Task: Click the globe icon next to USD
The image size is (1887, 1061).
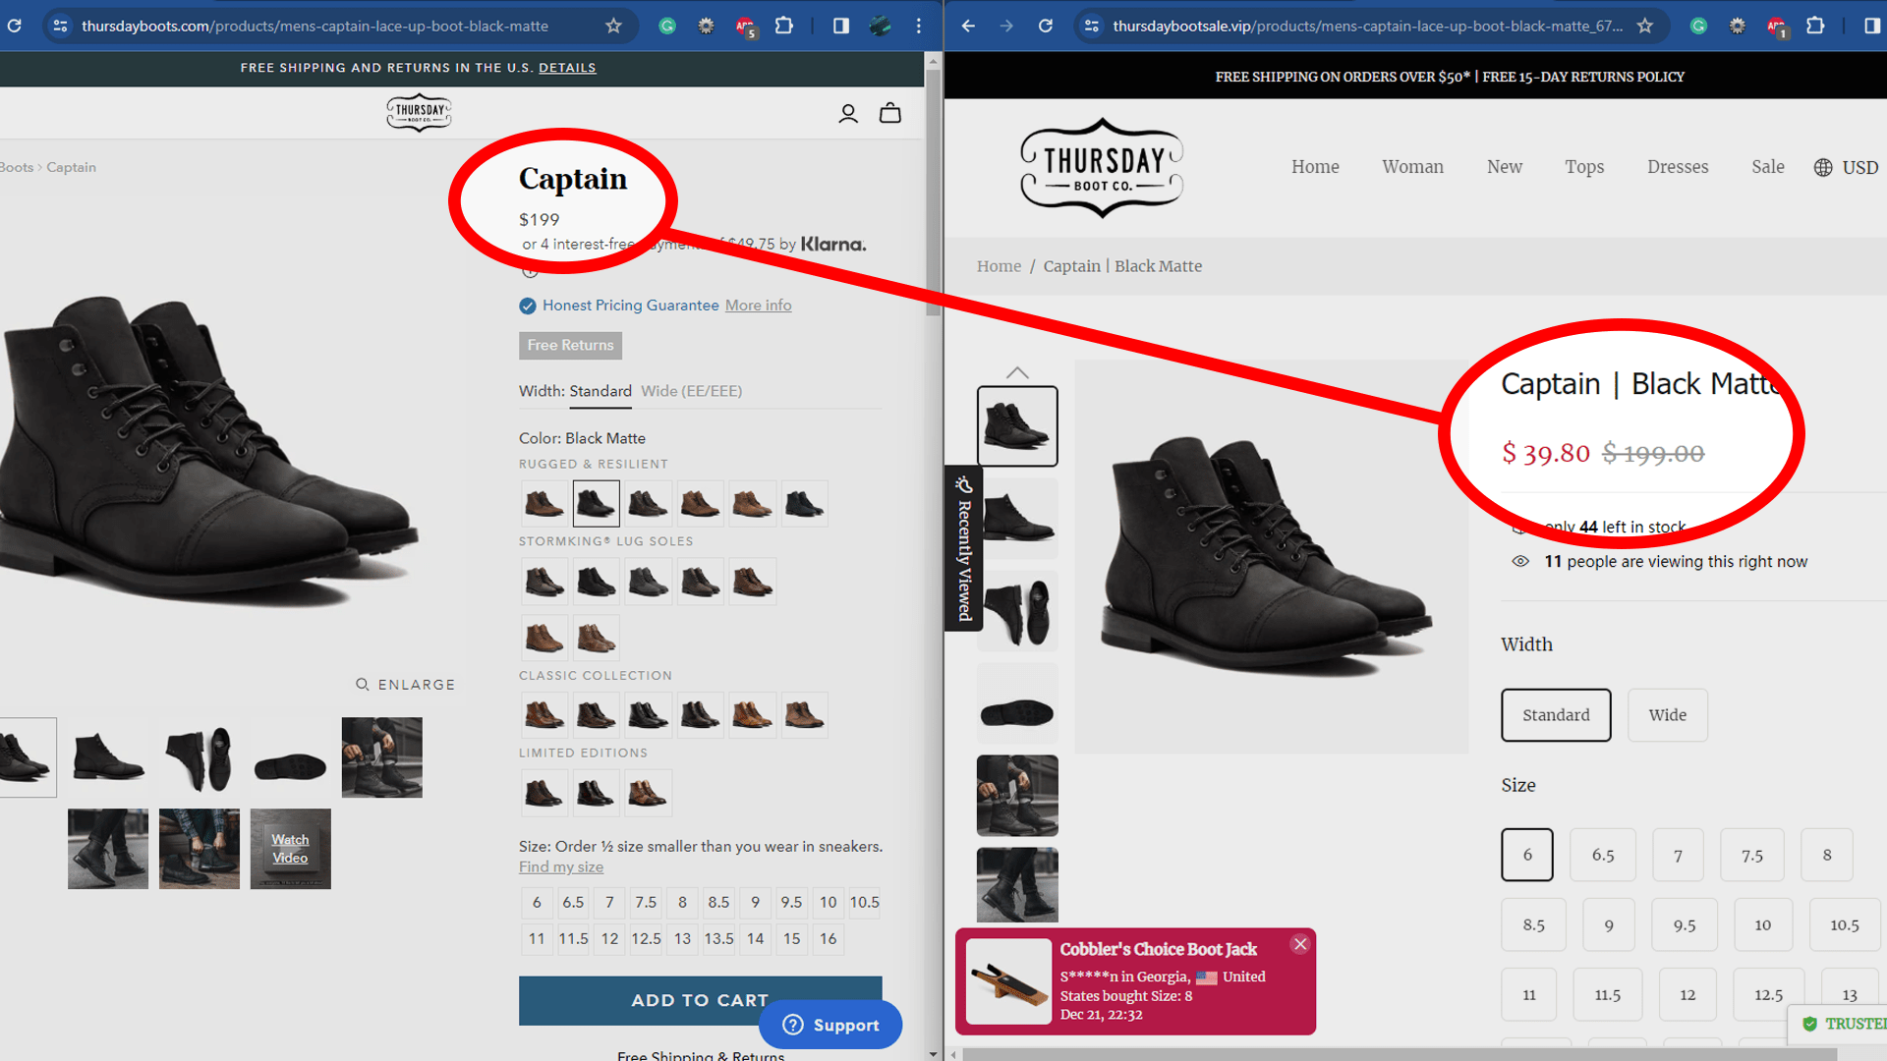Action: point(1822,167)
